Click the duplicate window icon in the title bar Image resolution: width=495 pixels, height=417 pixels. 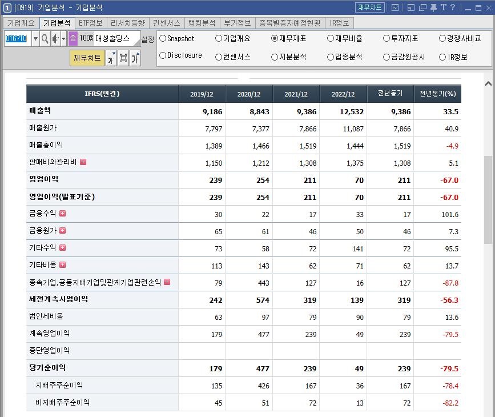pyautogui.click(x=422, y=7)
